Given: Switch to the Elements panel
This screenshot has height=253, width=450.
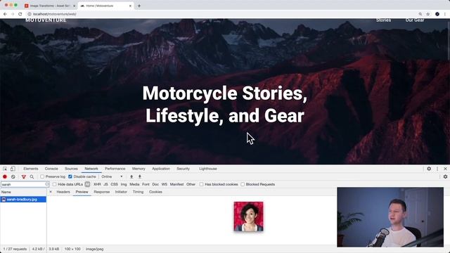Looking at the screenshot, I should coord(31,169).
